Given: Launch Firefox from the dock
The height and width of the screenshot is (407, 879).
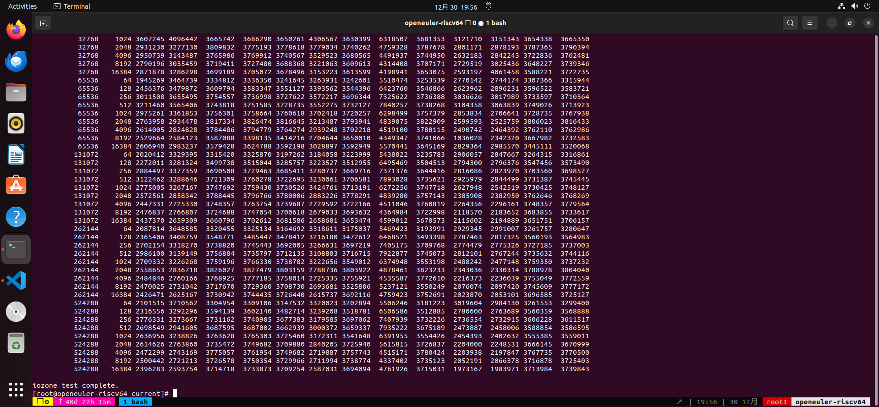Looking at the screenshot, I should [x=16, y=30].
